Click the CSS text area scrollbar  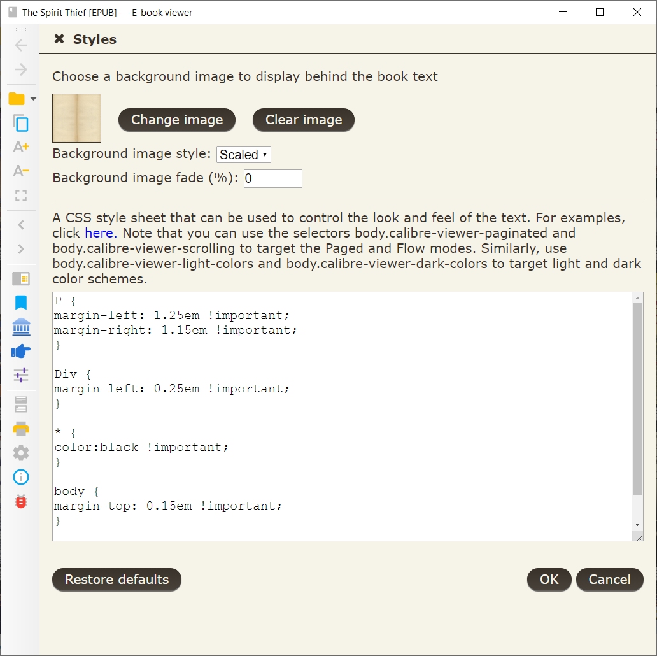point(638,399)
